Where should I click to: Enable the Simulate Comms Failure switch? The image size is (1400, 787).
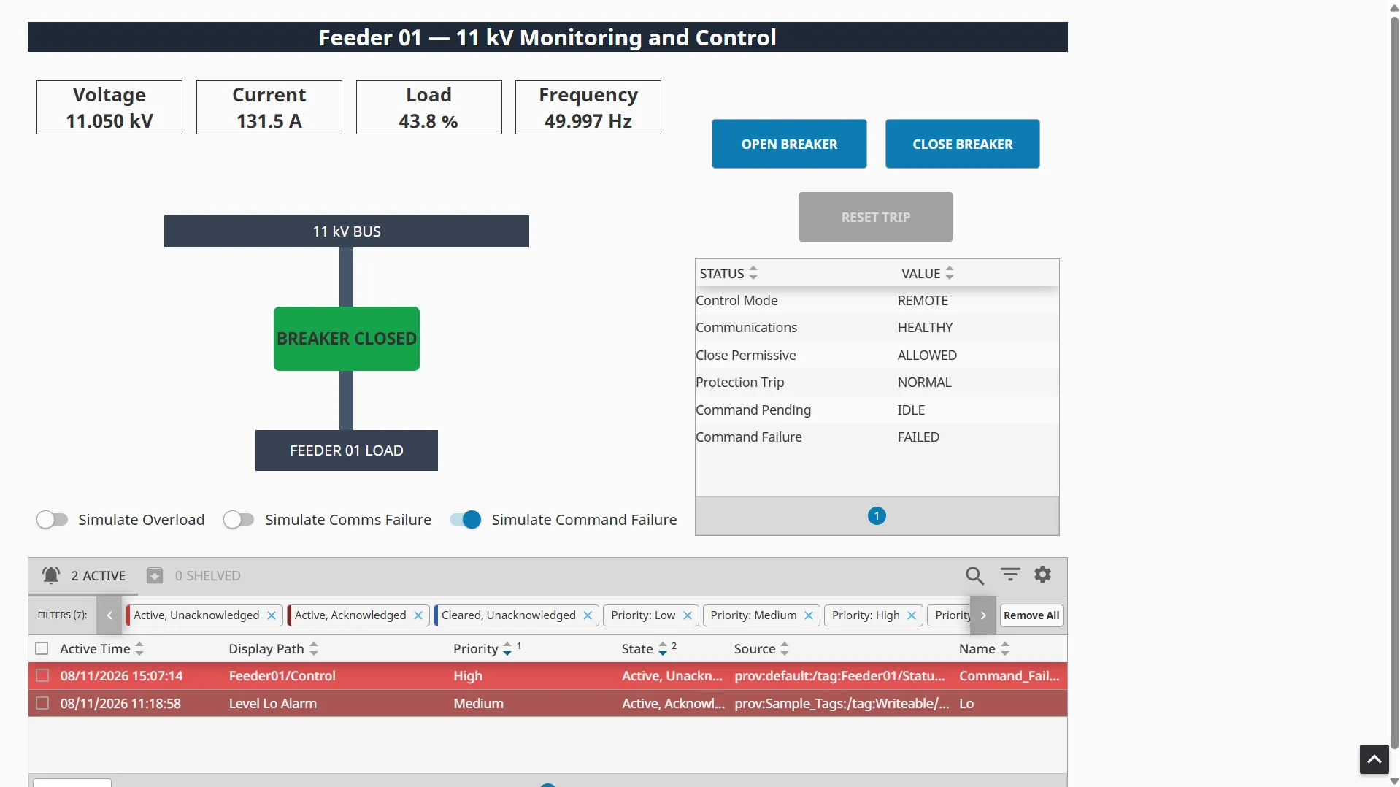point(239,520)
